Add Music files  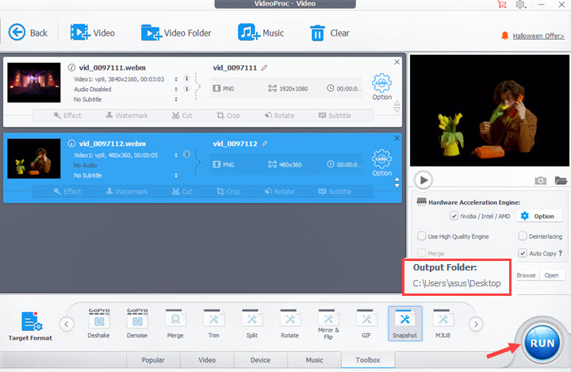261,33
